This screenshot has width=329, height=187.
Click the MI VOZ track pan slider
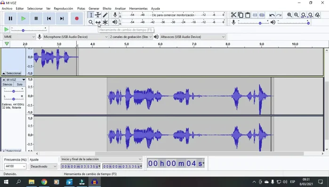(x=14, y=98)
